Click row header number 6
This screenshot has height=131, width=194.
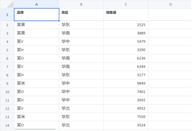point(7,58)
